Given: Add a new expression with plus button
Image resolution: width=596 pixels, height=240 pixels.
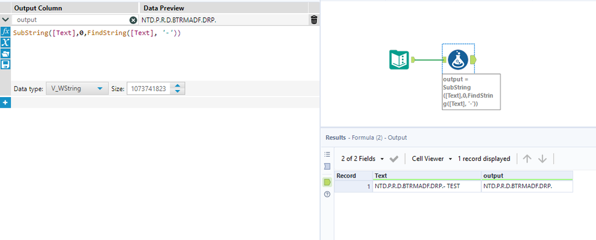Looking at the screenshot, I should point(5,103).
